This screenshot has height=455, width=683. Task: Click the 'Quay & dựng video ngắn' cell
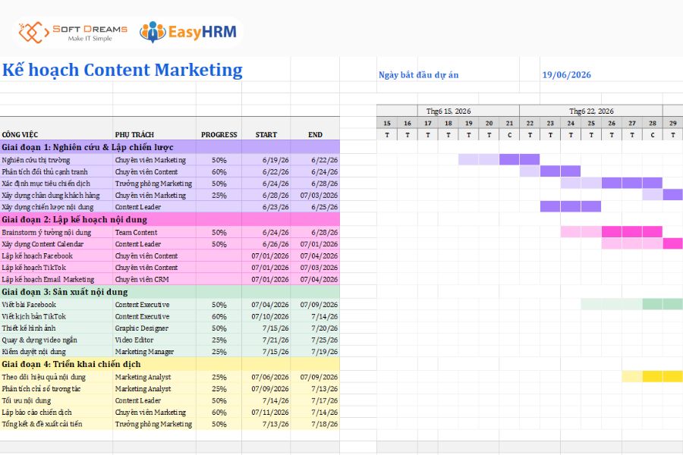(x=56, y=340)
